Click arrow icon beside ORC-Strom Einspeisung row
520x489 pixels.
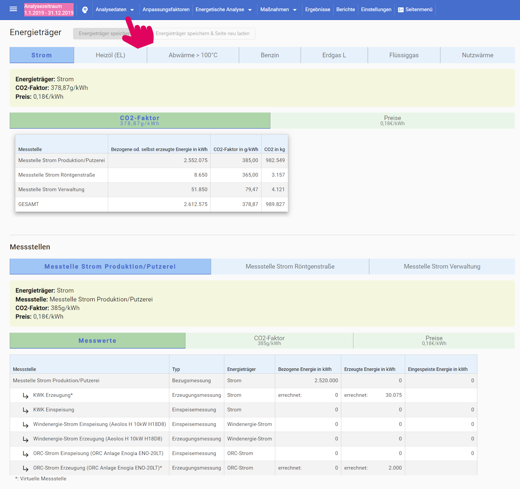[26, 454]
